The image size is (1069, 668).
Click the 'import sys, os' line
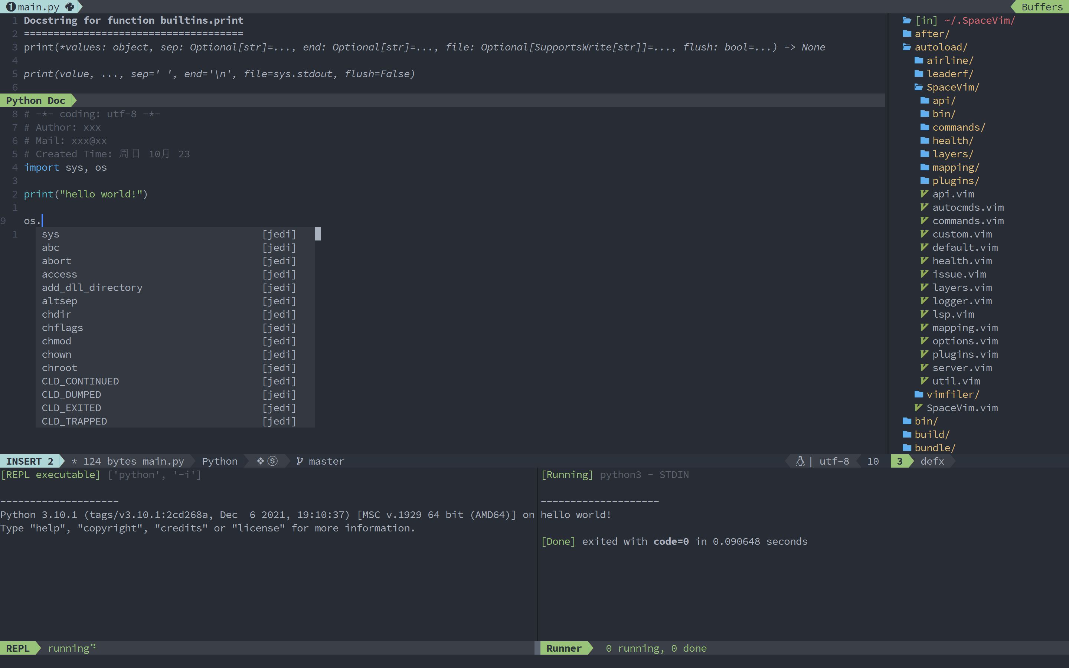point(65,167)
